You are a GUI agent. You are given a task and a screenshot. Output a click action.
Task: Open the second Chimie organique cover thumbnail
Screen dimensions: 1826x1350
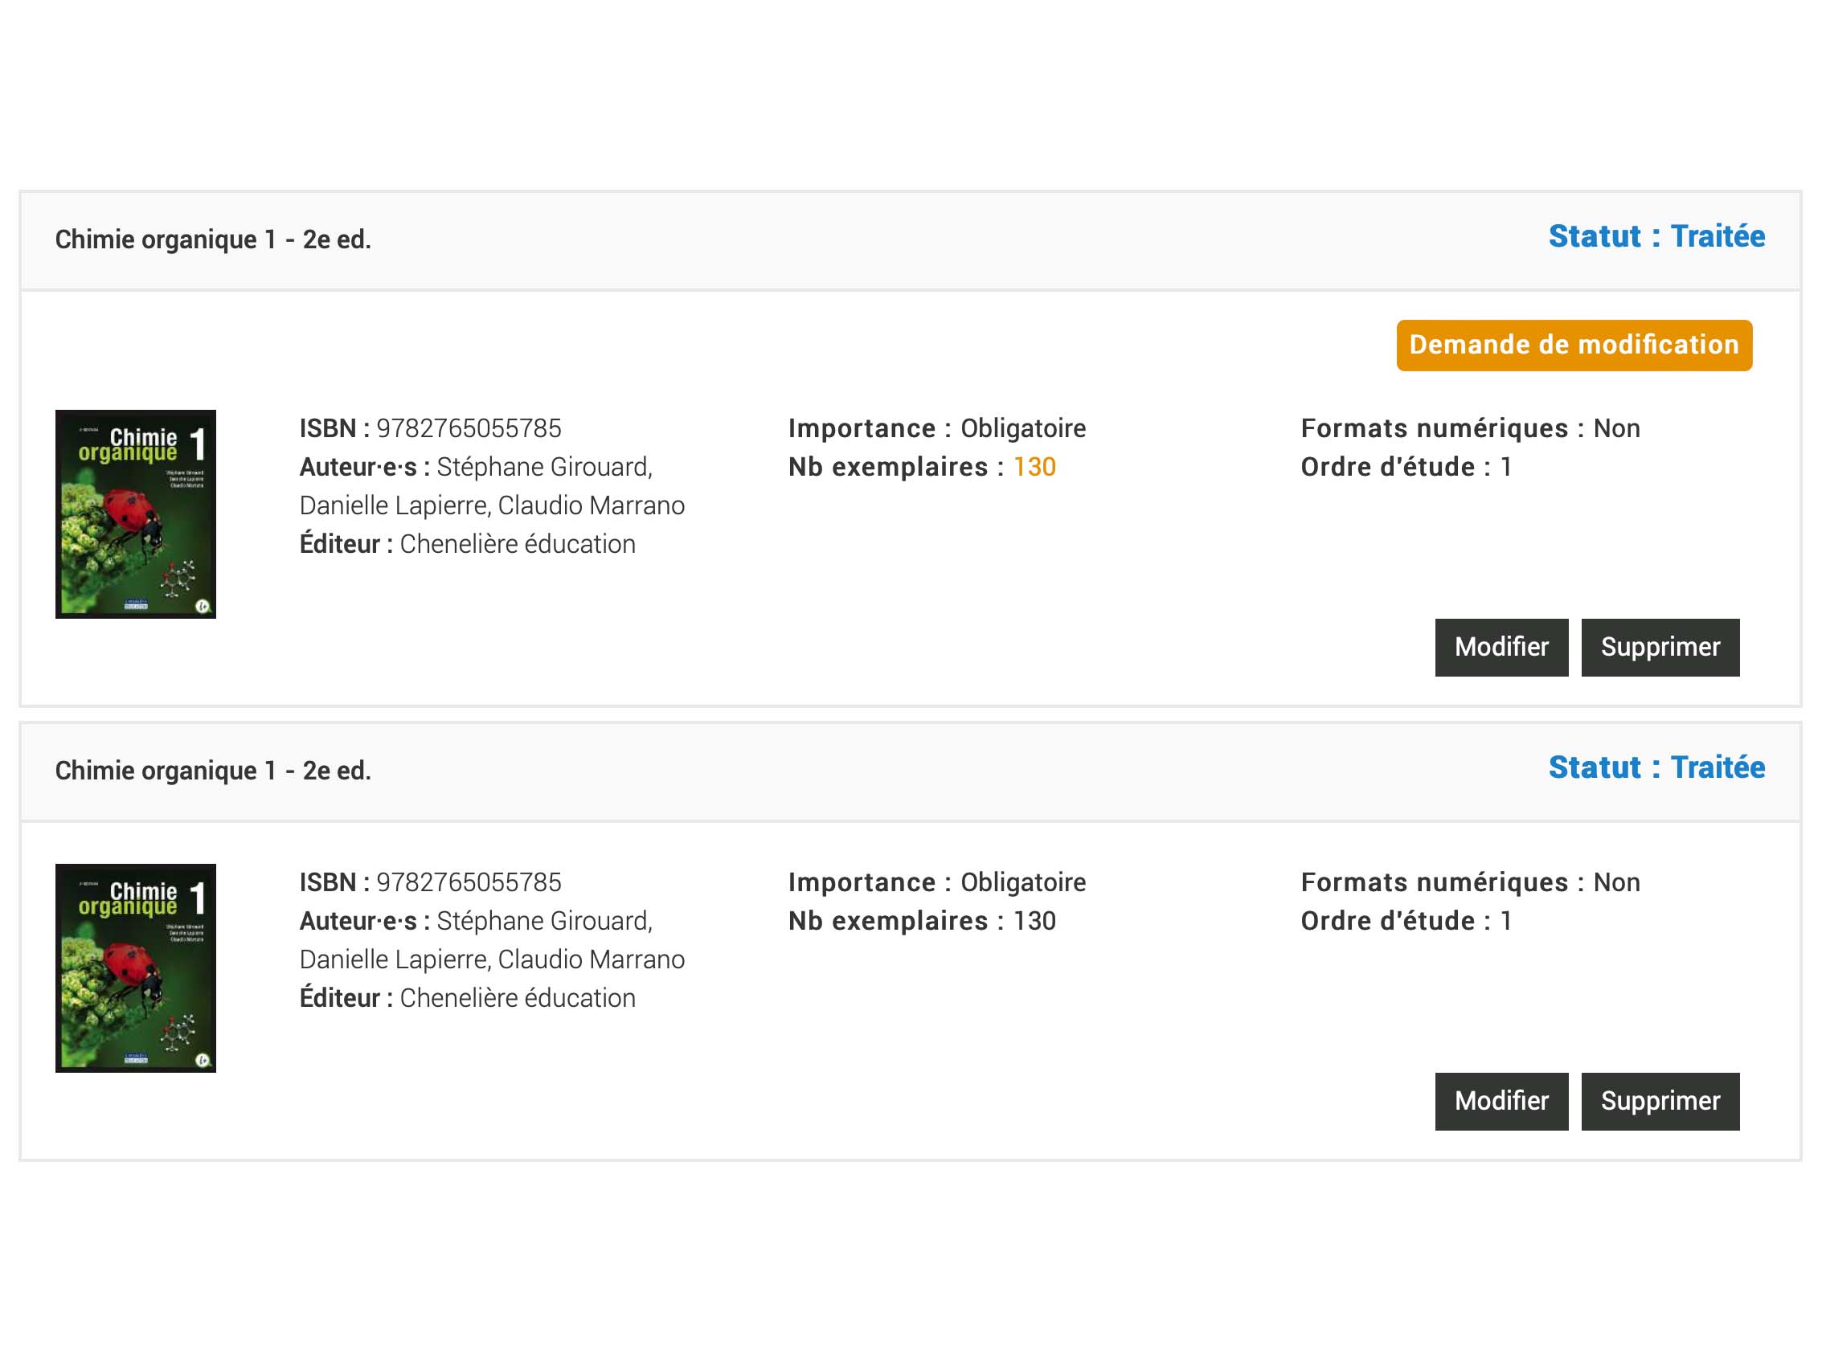pyautogui.click(x=136, y=967)
